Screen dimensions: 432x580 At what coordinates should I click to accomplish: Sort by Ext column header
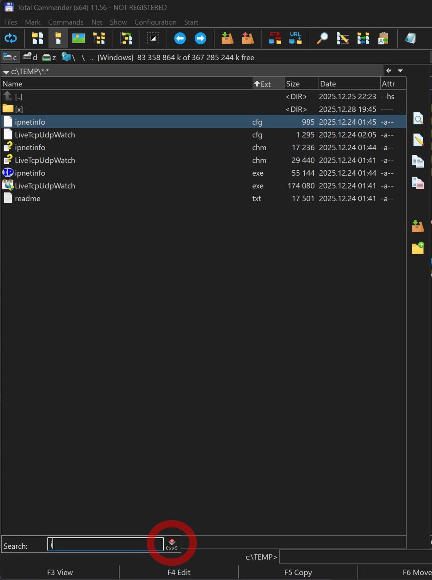tap(268, 84)
